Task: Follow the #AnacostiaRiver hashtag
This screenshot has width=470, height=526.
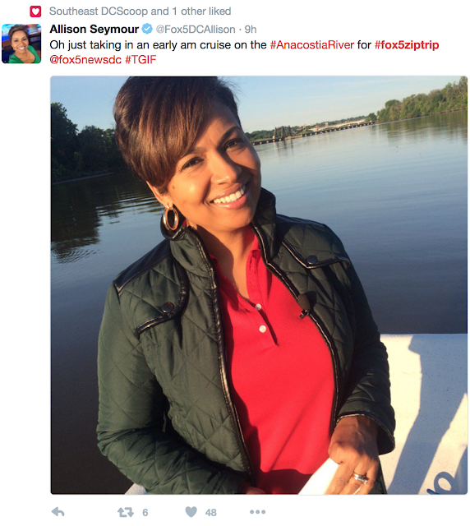Action: tap(312, 45)
